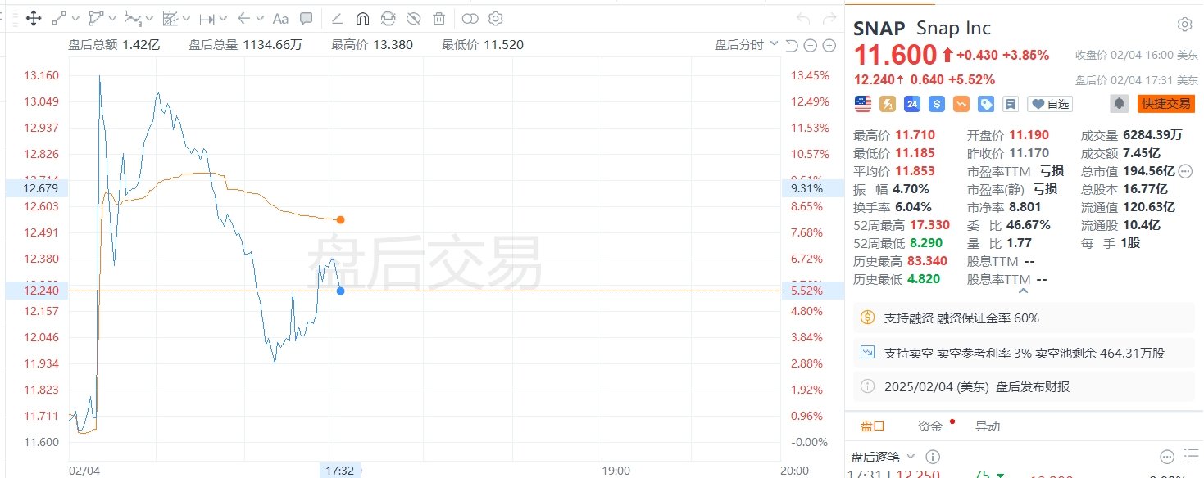Zoom out the chart with minus
1204x478 pixels.
[x=809, y=45]
